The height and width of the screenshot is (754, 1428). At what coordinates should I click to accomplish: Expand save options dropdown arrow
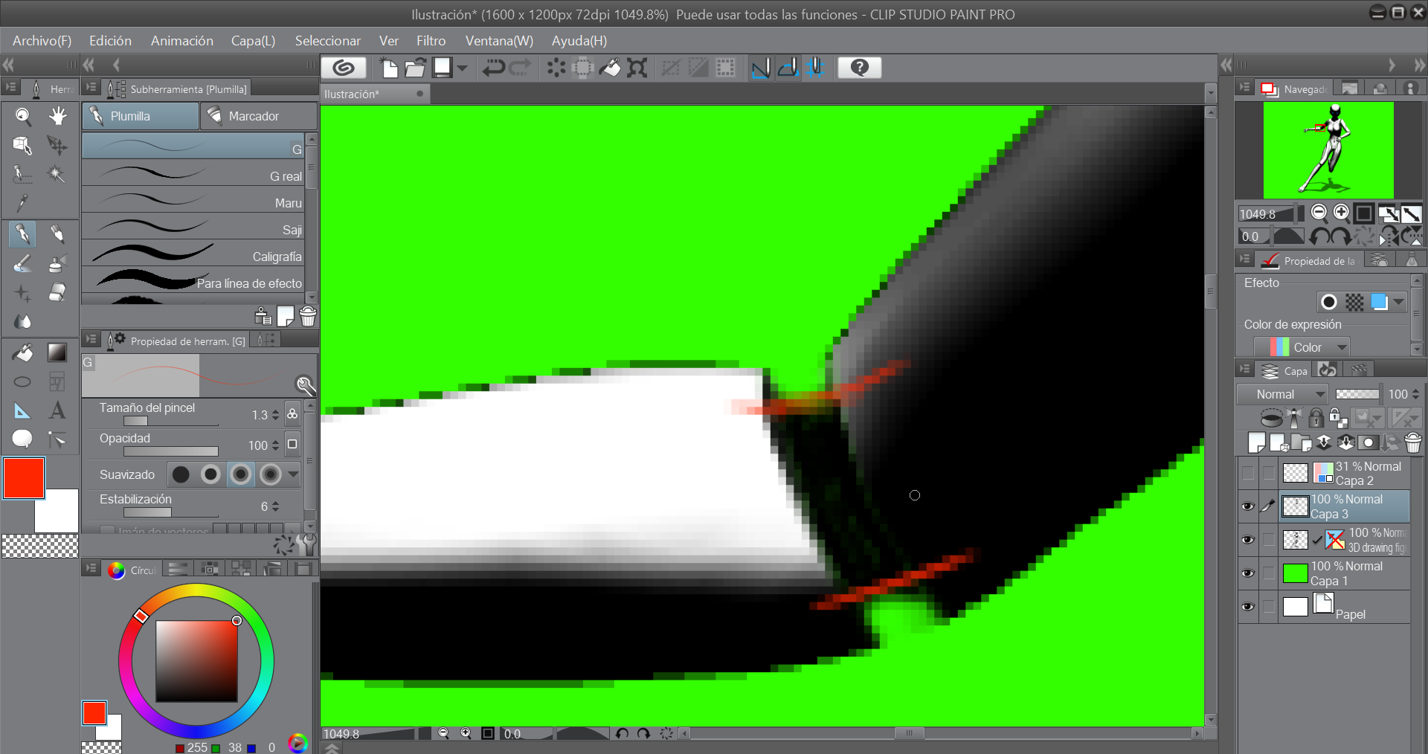[463, 68]
